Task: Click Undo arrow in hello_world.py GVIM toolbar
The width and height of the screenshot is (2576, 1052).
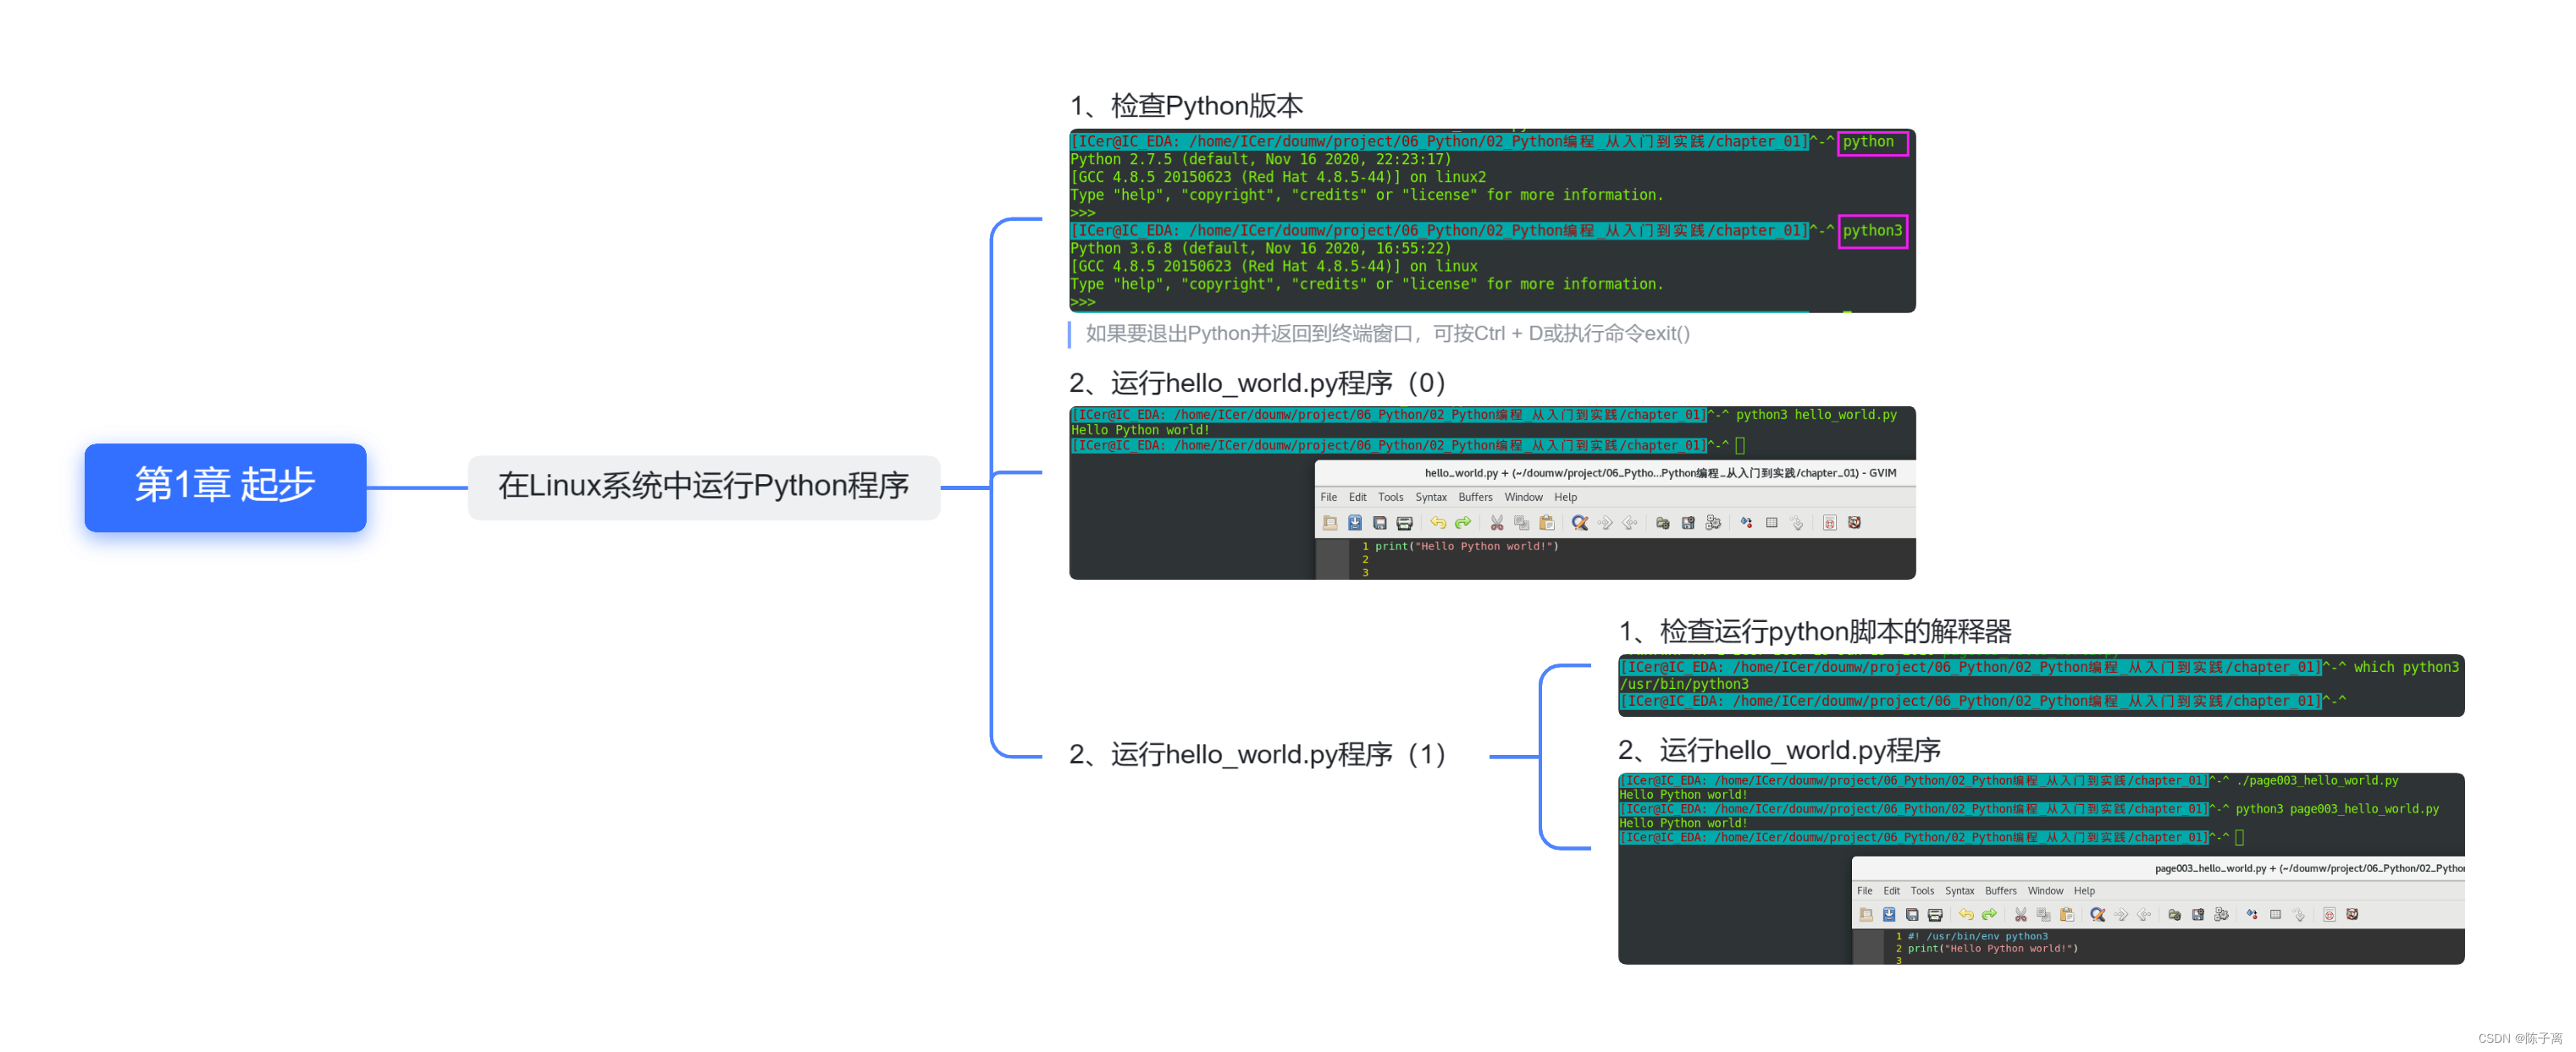Action: click(x=1438, y=522)
